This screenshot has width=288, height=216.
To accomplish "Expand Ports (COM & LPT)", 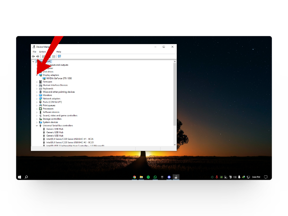I will [37, 102].
